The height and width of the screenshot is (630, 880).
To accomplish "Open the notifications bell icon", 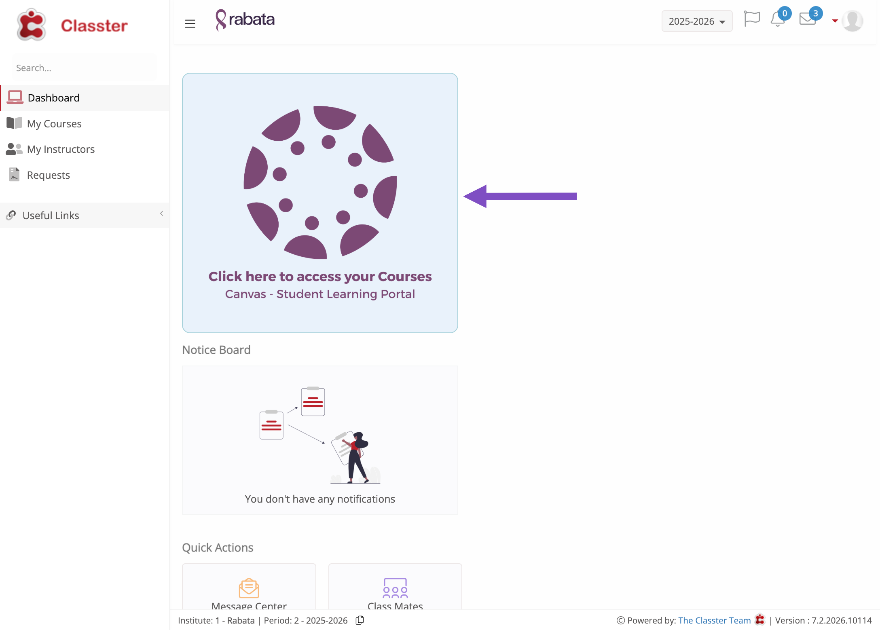I will click(777, 19).
